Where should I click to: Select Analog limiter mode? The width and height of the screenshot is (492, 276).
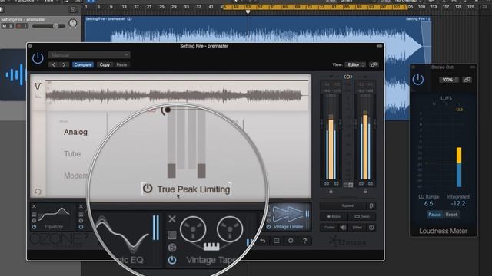click(75, 132)
